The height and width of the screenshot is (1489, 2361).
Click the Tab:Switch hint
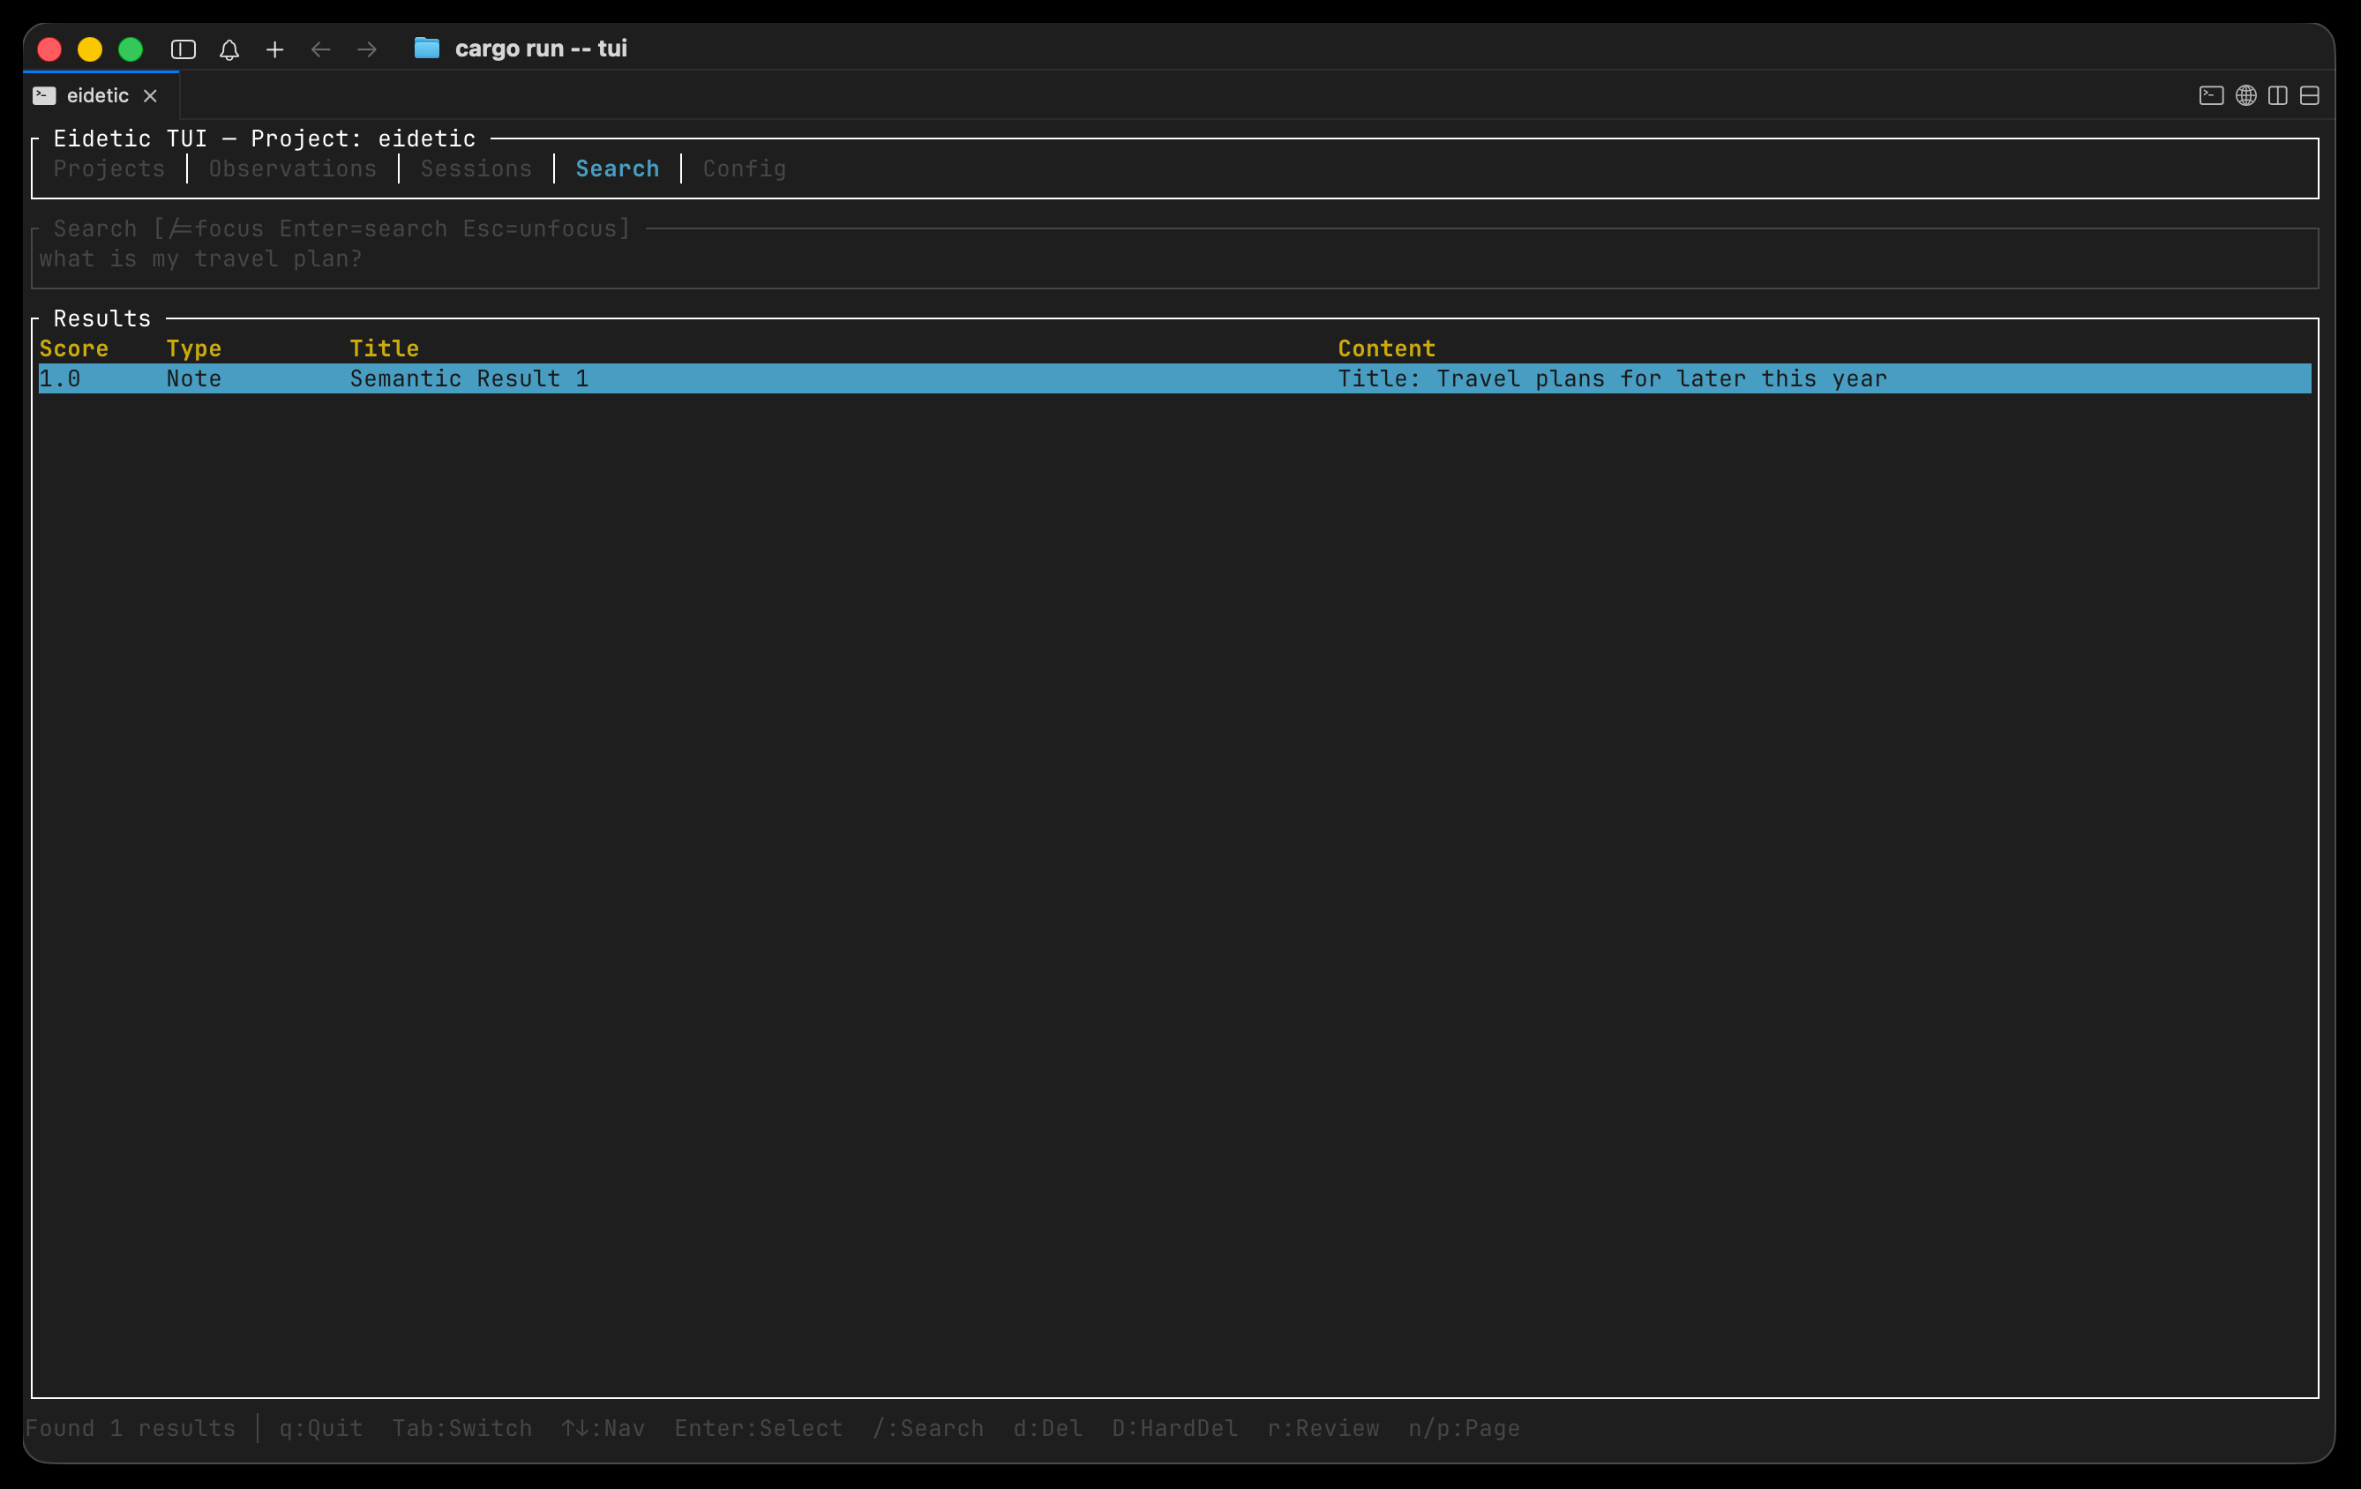click(x=463, y=1428)
